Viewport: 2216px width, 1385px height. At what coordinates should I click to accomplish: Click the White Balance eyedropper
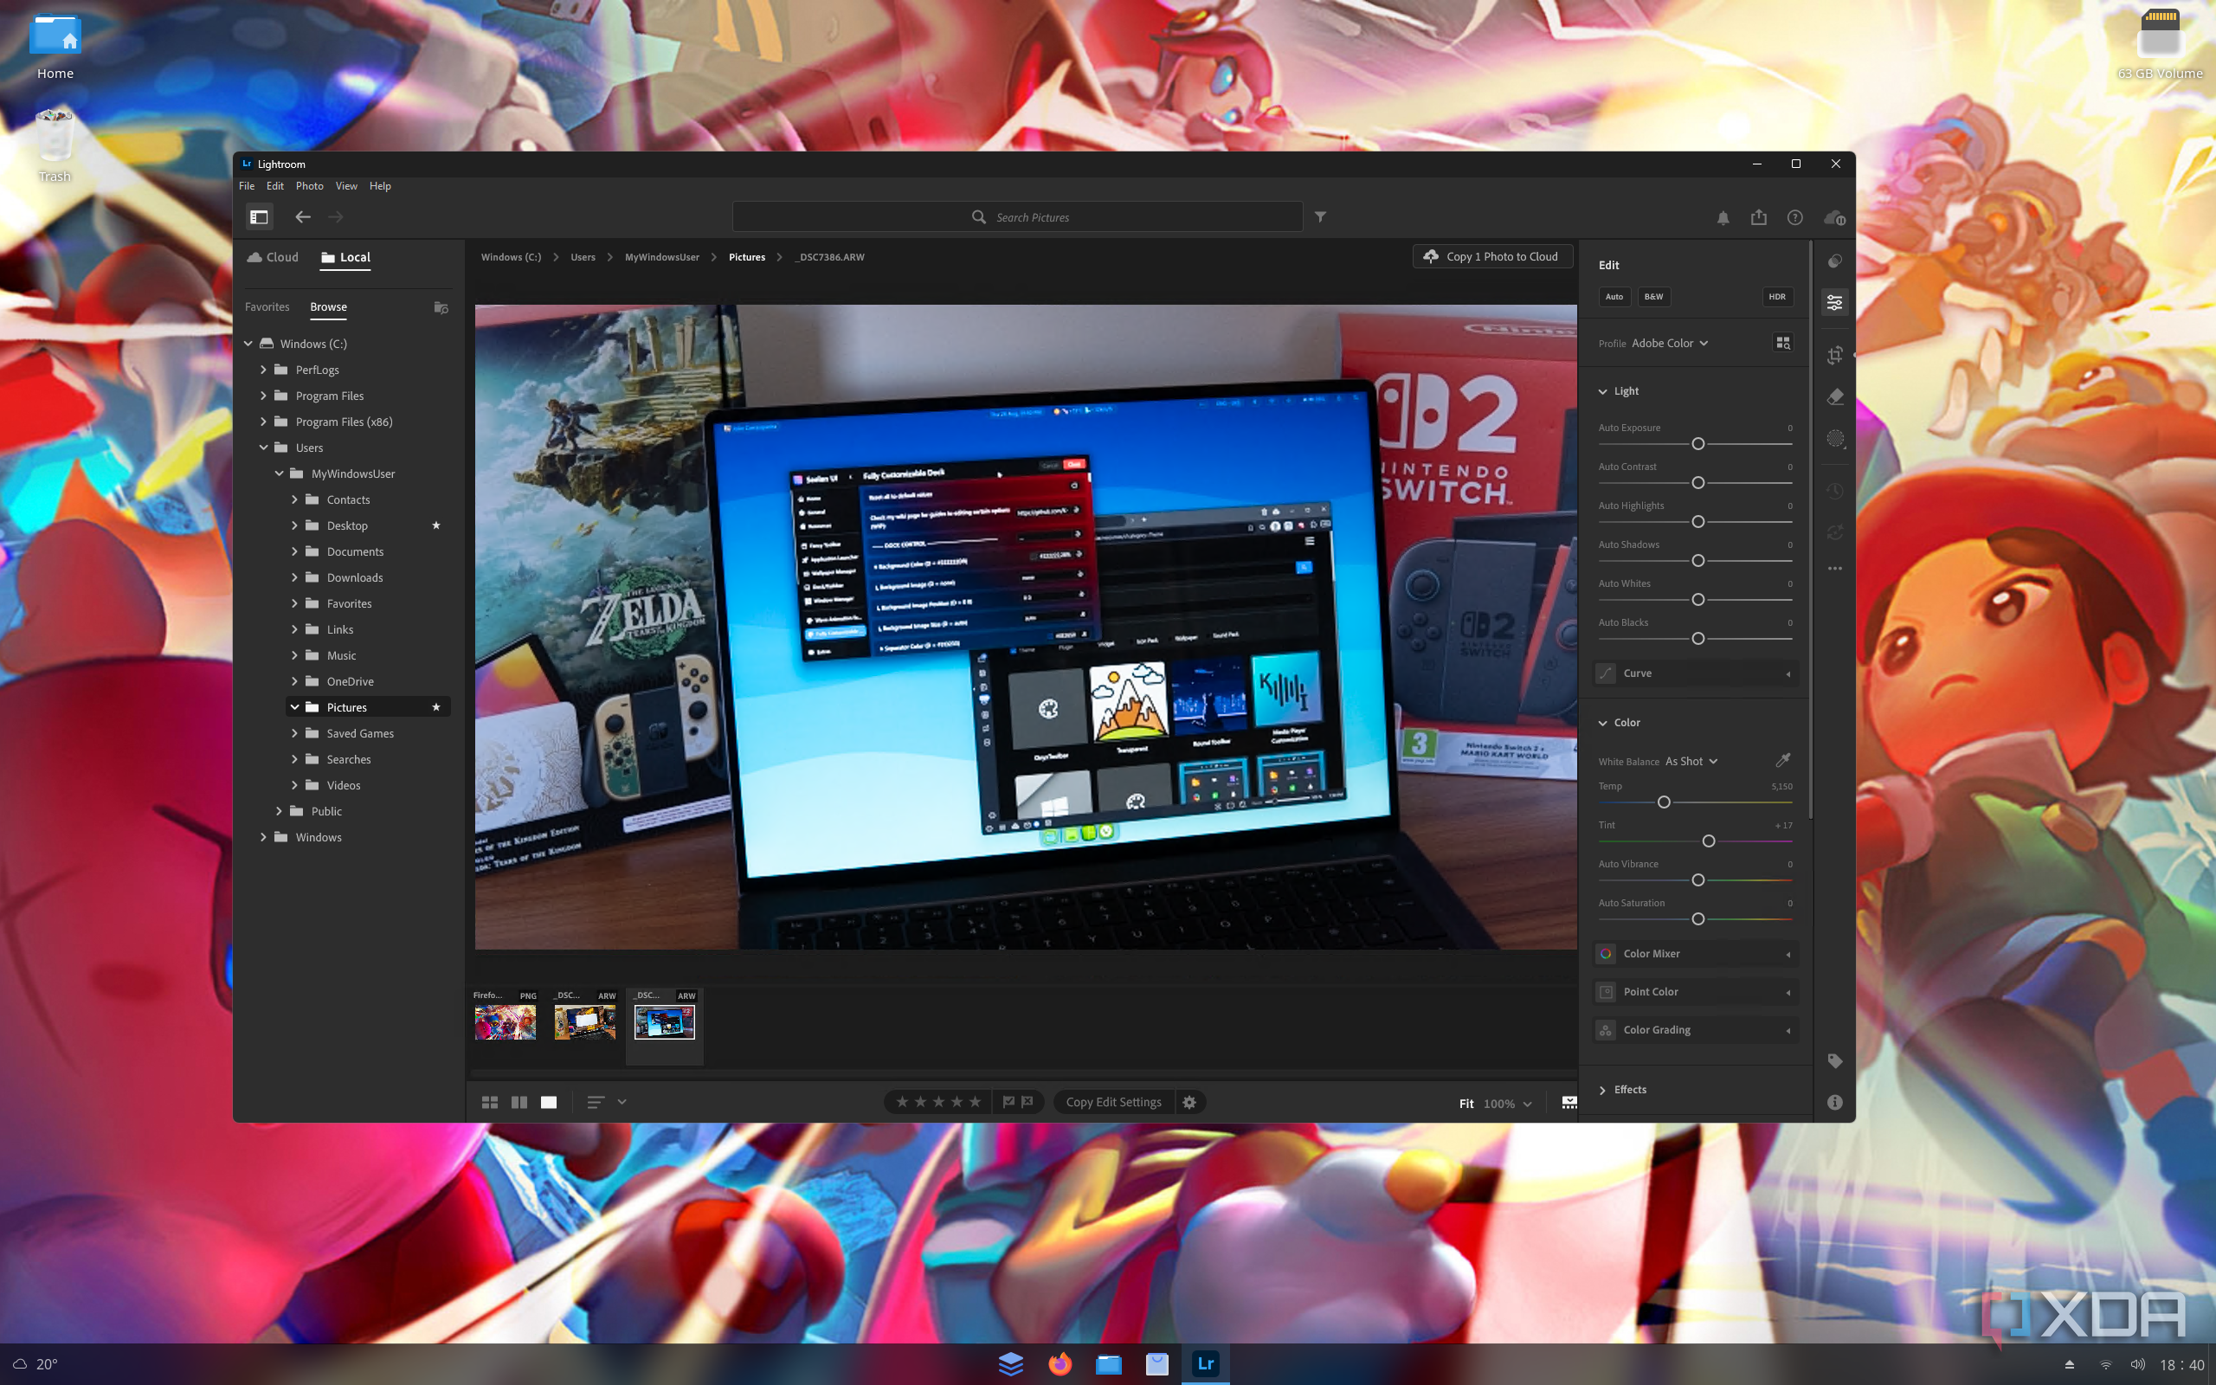[1782, 760]
